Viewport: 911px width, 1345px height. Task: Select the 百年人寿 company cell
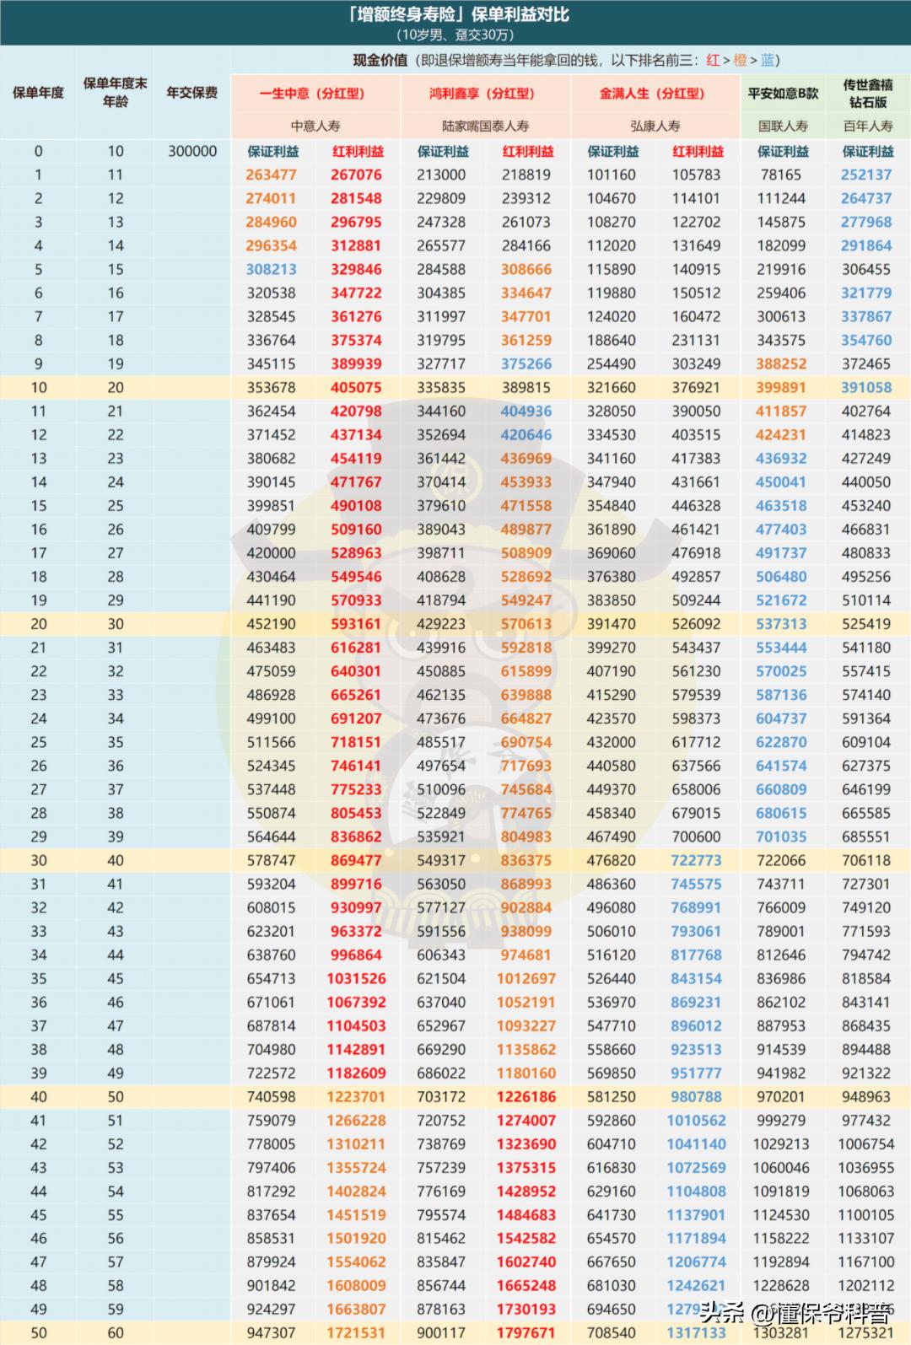[x=868, y=126]
